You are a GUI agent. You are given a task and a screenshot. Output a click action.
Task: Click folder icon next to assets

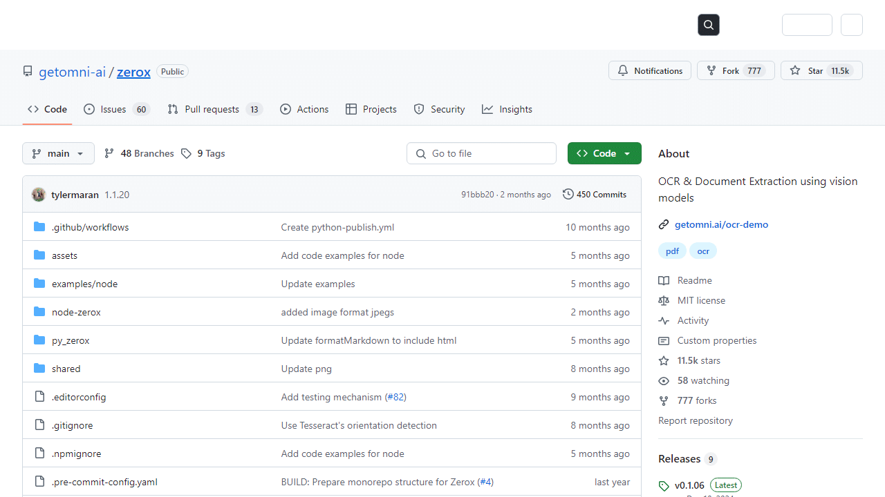(39, 255)
